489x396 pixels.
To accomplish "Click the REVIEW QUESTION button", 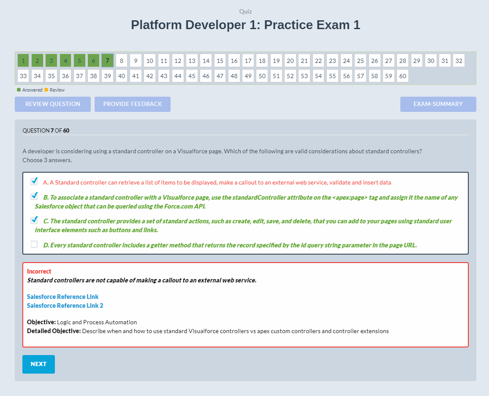I will (52, 104).
